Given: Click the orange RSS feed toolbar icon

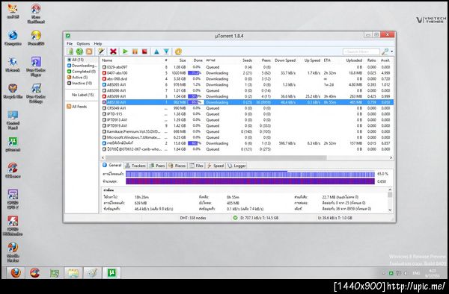Looking at the screenshot, I should click(89, 51).
